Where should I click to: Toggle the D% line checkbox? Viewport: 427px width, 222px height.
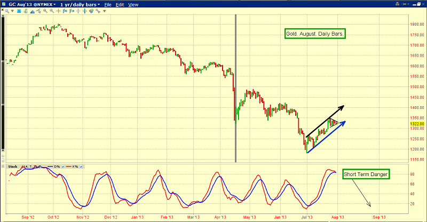63,166
